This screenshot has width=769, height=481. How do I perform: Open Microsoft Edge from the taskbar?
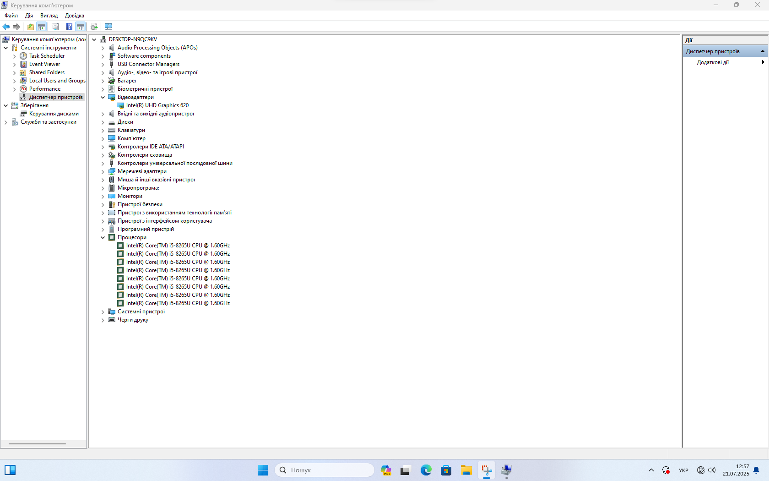tap(426, 470)
